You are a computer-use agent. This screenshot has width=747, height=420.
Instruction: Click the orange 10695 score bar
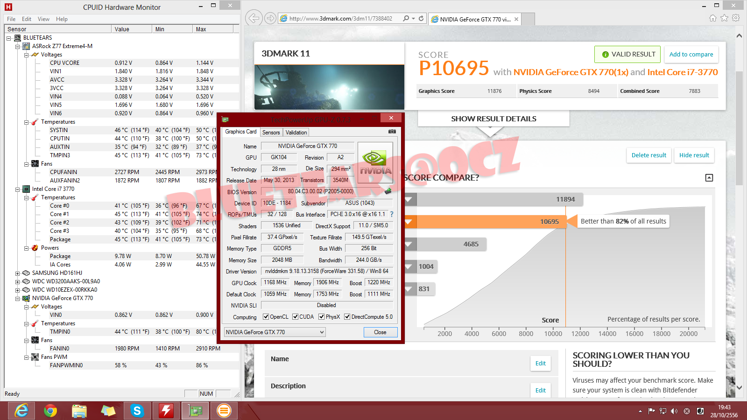[485, 222]
